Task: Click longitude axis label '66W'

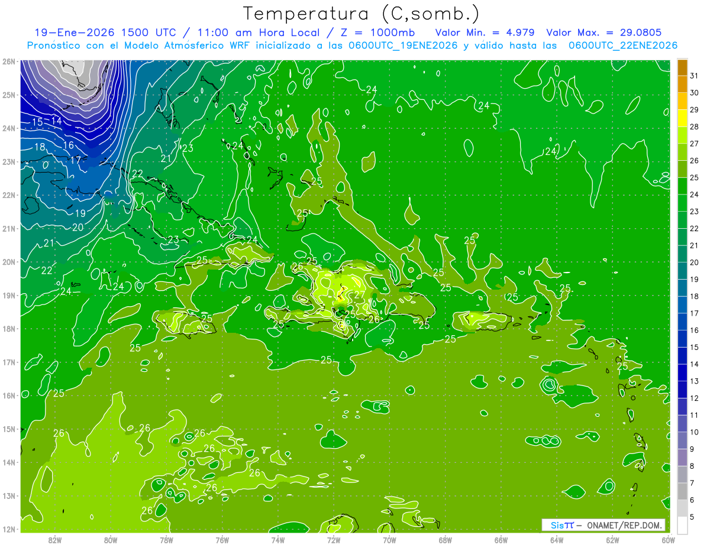Action: click(x=501, y=540)
